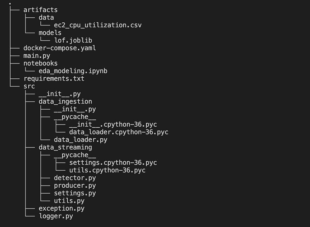Open eda_modeling.ipynb notebook
This screenshot has width=310, height=227.
point(73,71)
